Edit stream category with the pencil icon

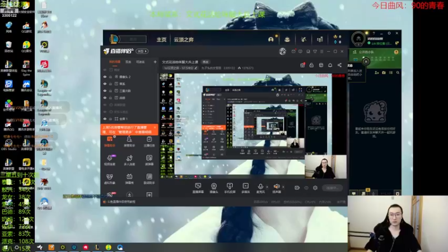click(x=196, y=68)
